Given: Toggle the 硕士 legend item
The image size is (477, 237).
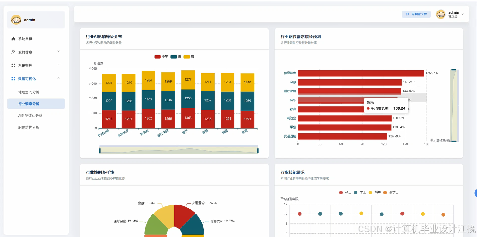Looking at the screenshot, I should tap(345, 193).
